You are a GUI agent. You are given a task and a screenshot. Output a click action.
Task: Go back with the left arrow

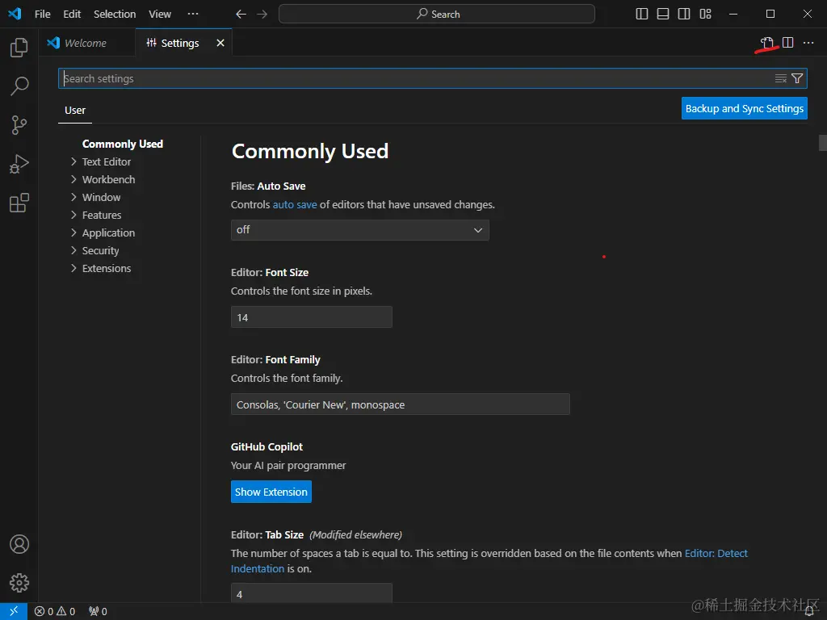pyautogui.click(x=241, y=15)
